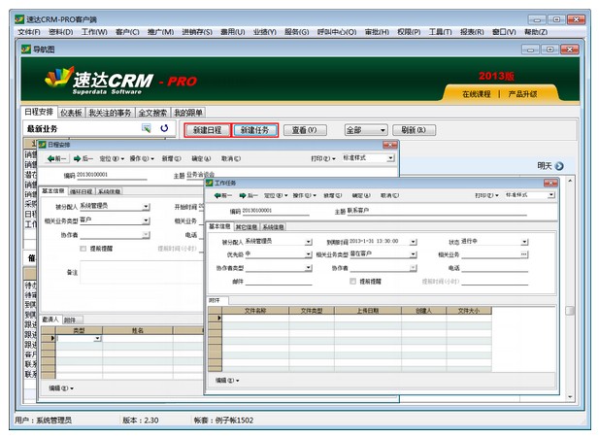Click the row selector arrow in 邀请人 grid
Screen dimensions: 599x437
[52, 338]
